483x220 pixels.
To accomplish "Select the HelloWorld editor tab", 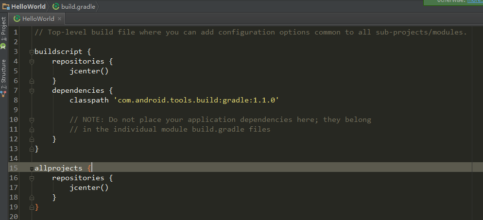I will click(36, 19).
